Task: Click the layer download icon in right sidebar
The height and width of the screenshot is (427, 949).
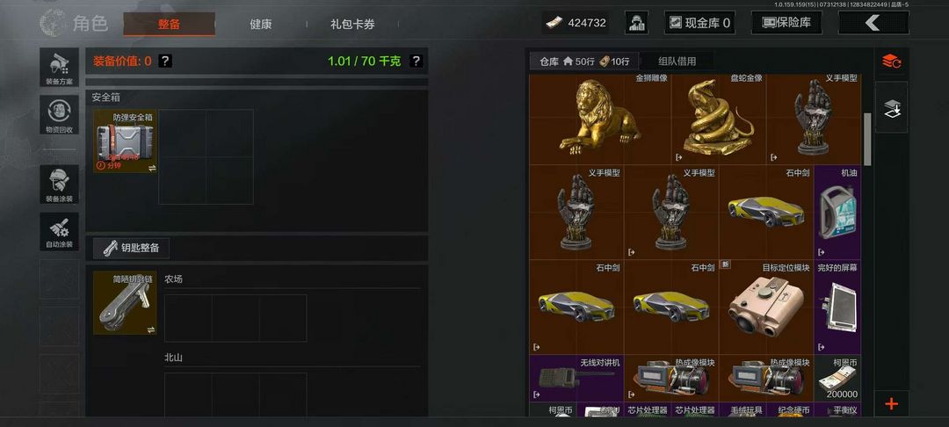Action: [892, 108]
